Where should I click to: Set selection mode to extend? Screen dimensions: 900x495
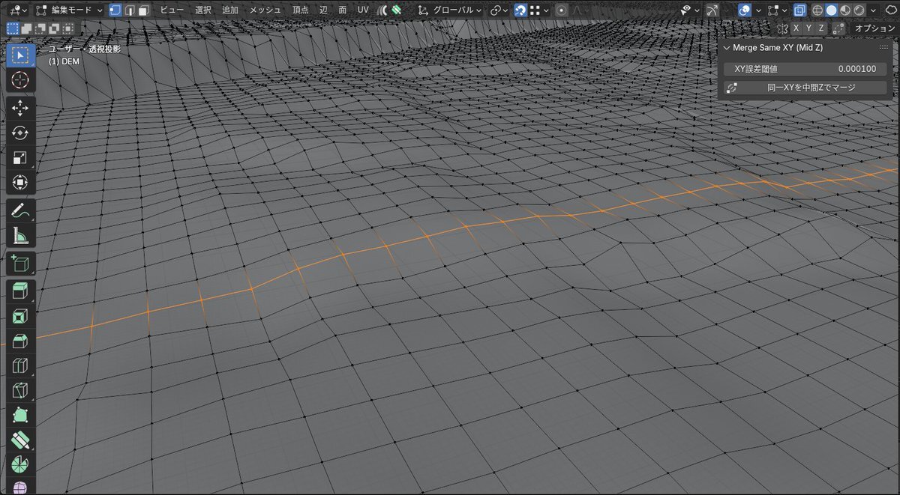pos(25,28)
